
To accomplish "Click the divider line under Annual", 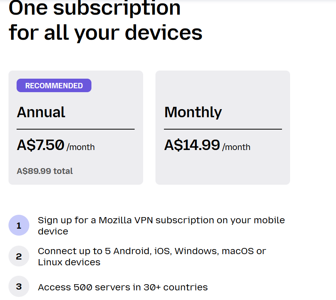I will click(76, 129).
